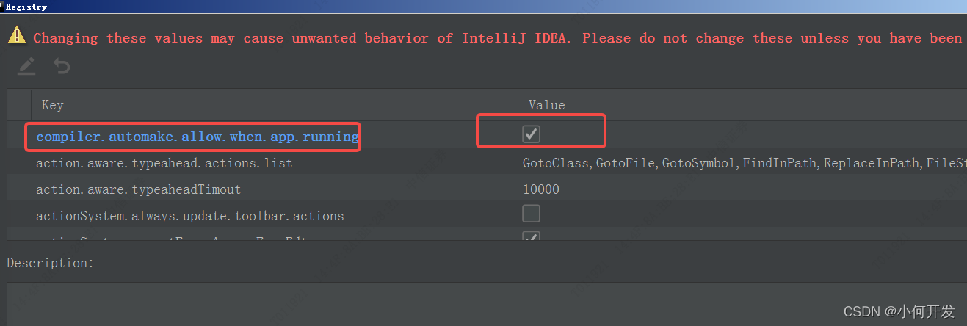Click the Registry window title icon
This screenshot has height=326, width=967.
coord(3,7)
